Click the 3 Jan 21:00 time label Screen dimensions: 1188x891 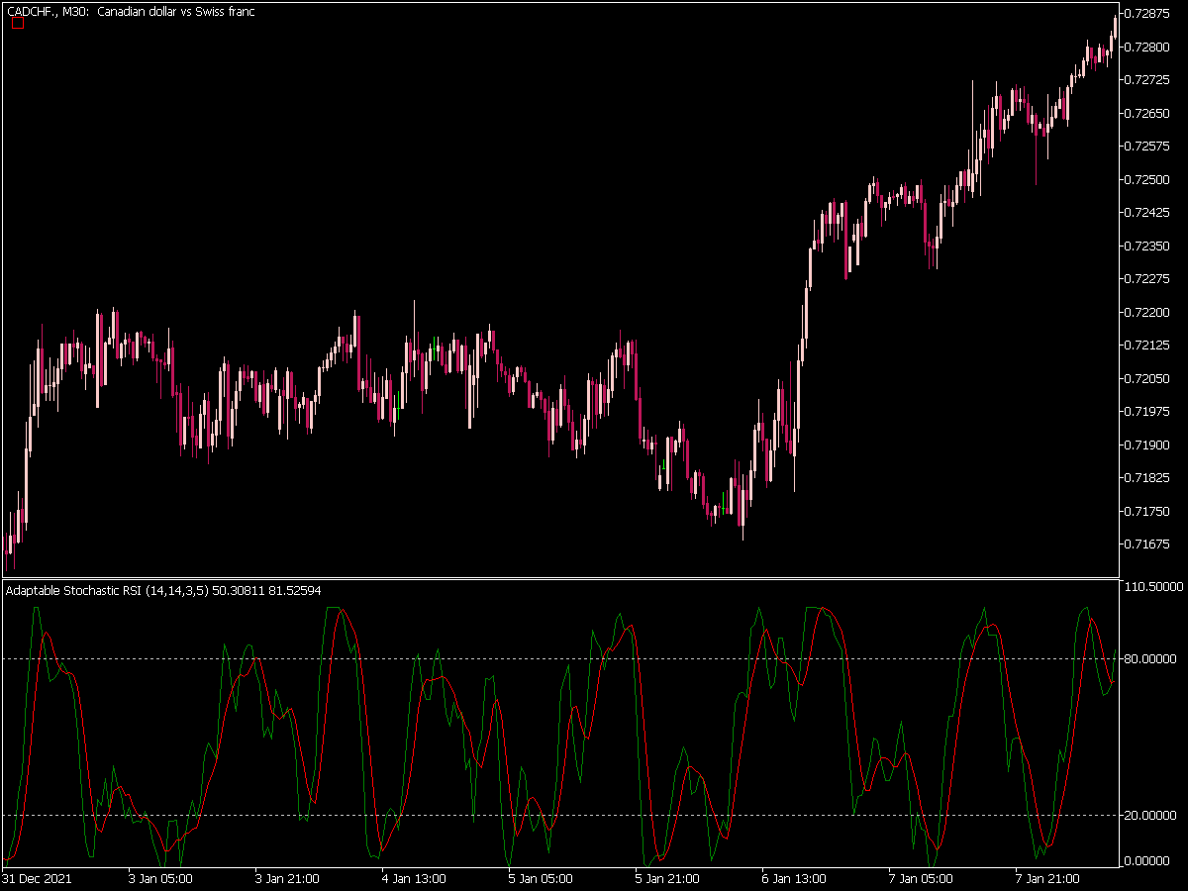point(287,878)
